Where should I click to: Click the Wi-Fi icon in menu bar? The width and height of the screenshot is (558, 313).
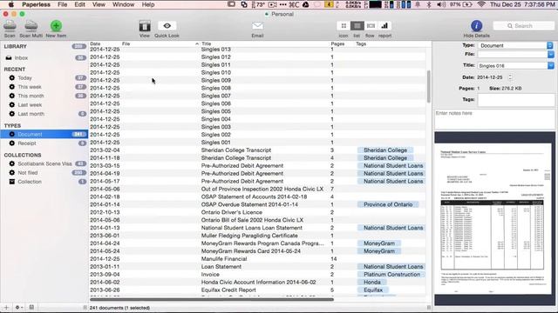481,4
